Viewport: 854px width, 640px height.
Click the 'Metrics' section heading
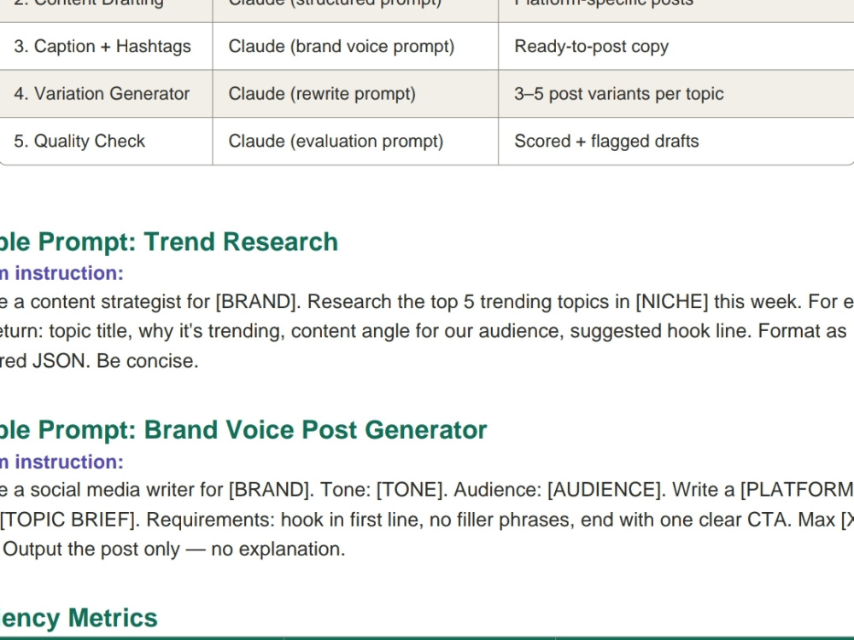[x=113, y=618]
